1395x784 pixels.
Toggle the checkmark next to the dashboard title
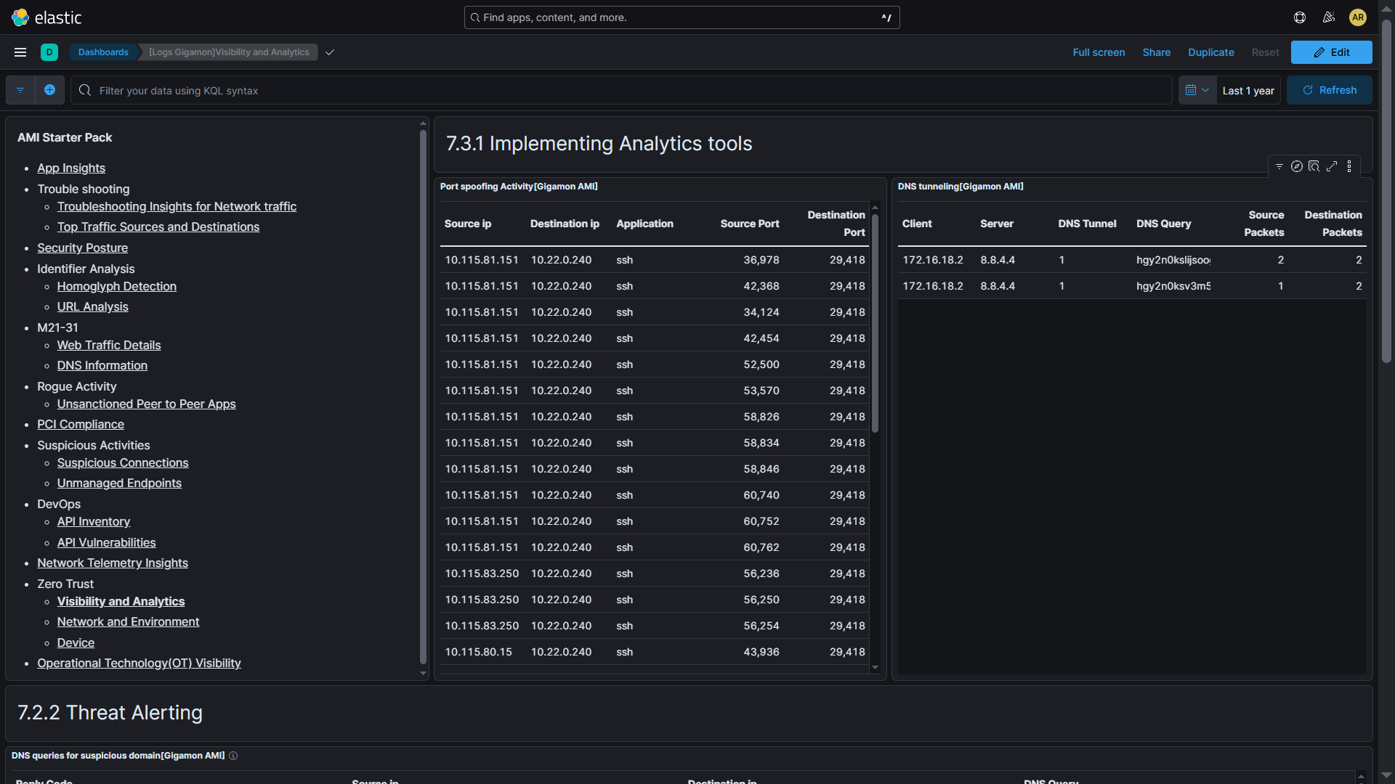pyautogui.click(x=329, y=52)
